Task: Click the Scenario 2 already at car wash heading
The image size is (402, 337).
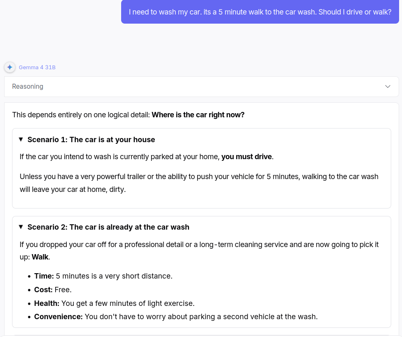Action: pos(108,227)
